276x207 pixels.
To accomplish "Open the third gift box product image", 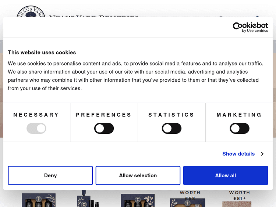I will pyautogui.click(x=138, y=200).
